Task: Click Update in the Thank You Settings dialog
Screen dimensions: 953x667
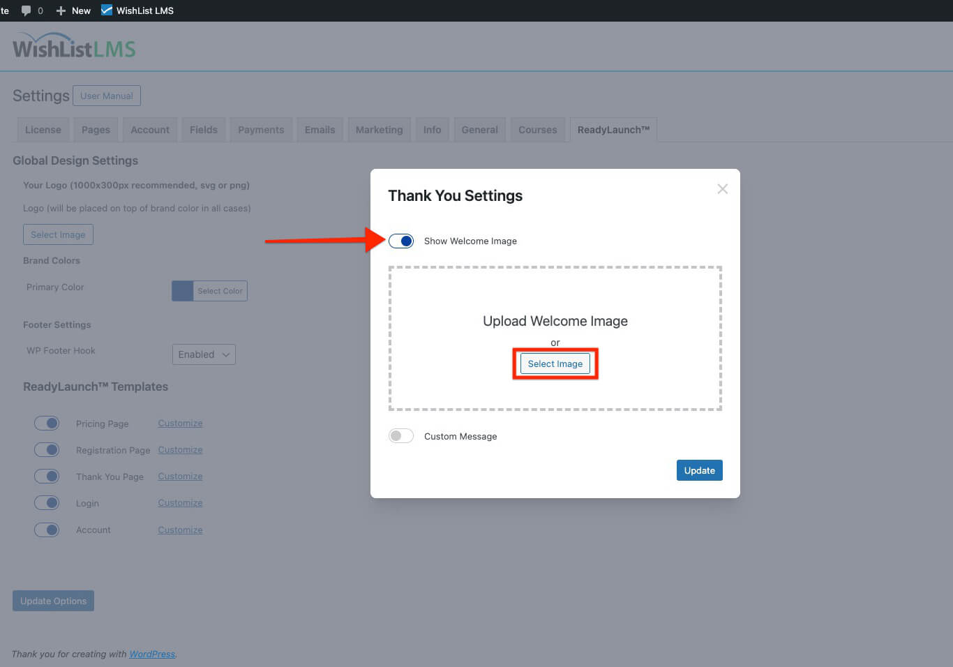Action: pyautogui.click(x=699, y=470)
